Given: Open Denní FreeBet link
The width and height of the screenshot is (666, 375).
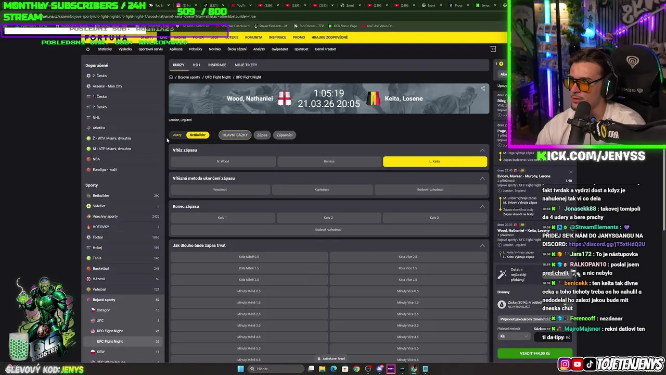Looking at the screenshot, I should 326,49.
